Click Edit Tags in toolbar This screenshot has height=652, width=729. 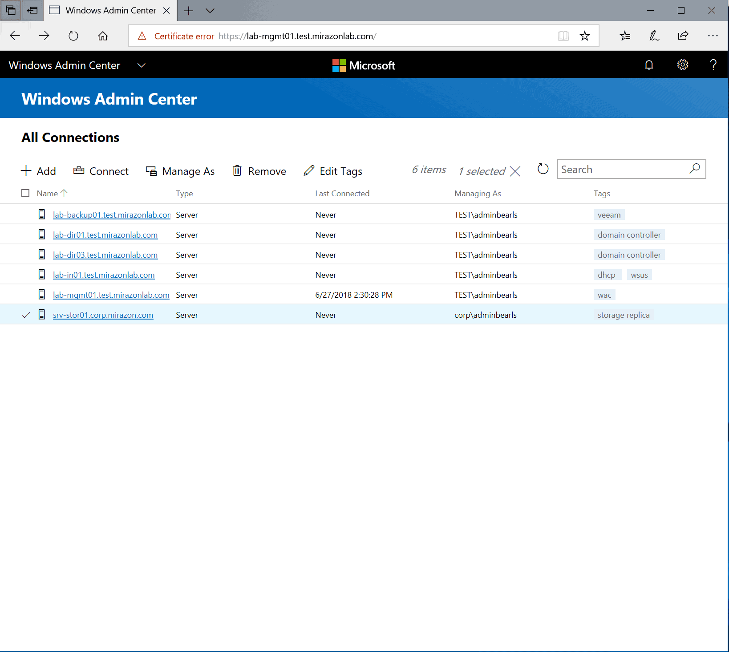(333, 171)
